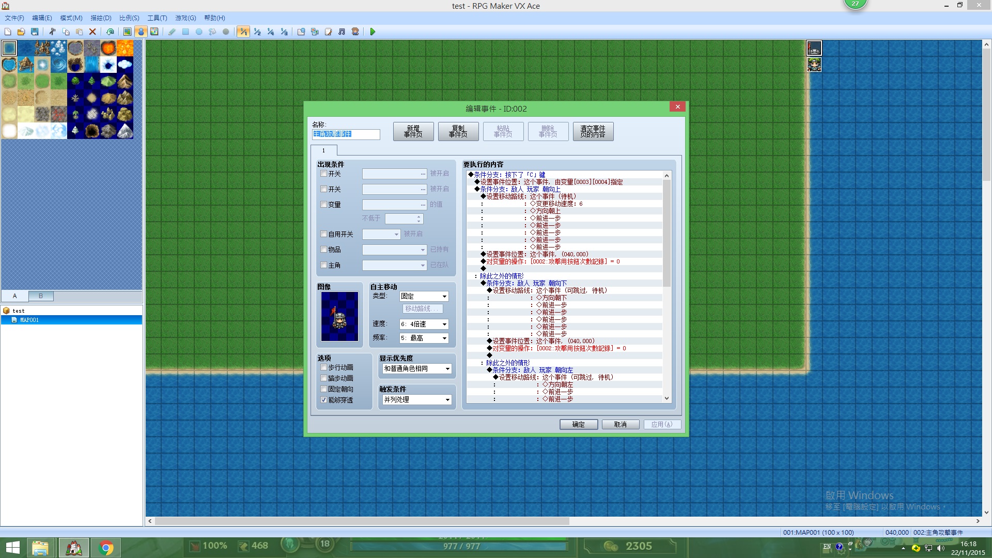992x558 pixels.
Task: Click the Undo arrow toolbar icon
Action: point(110,32)
